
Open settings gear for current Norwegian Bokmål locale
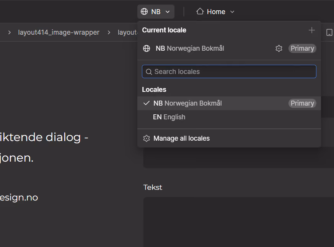click(279, 48)
